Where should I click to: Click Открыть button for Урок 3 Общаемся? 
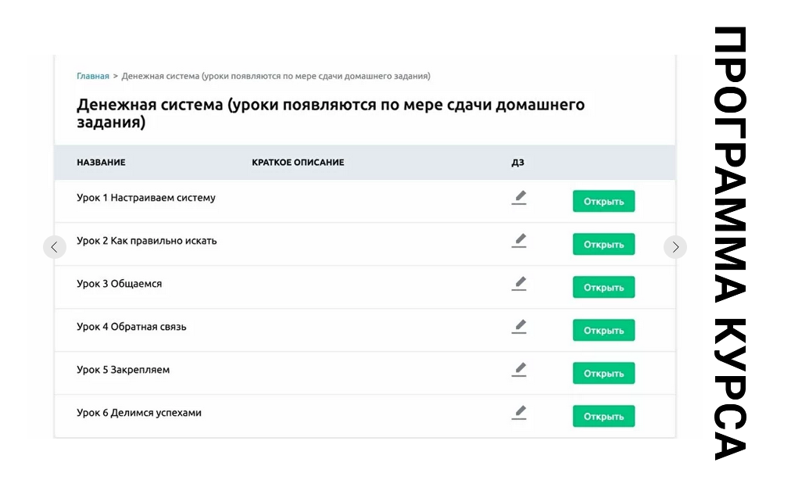pyautogui.click(x=603, y=288)
